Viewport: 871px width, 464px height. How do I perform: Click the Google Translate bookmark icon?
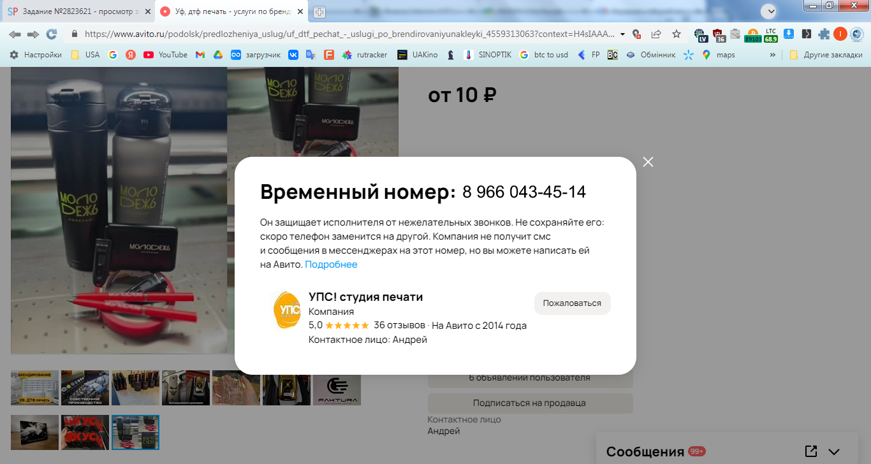pyautogui.click(x=311, y=55)
